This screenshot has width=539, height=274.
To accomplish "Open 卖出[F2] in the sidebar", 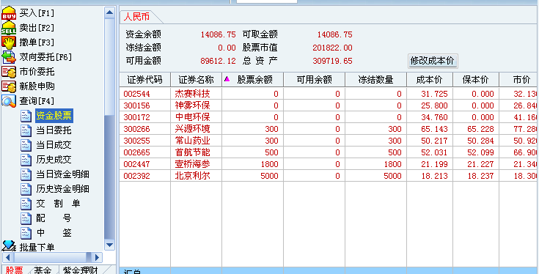I will pos(37,28).
